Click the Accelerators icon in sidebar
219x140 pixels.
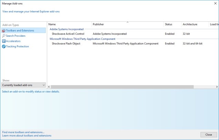tap(3, 41)
